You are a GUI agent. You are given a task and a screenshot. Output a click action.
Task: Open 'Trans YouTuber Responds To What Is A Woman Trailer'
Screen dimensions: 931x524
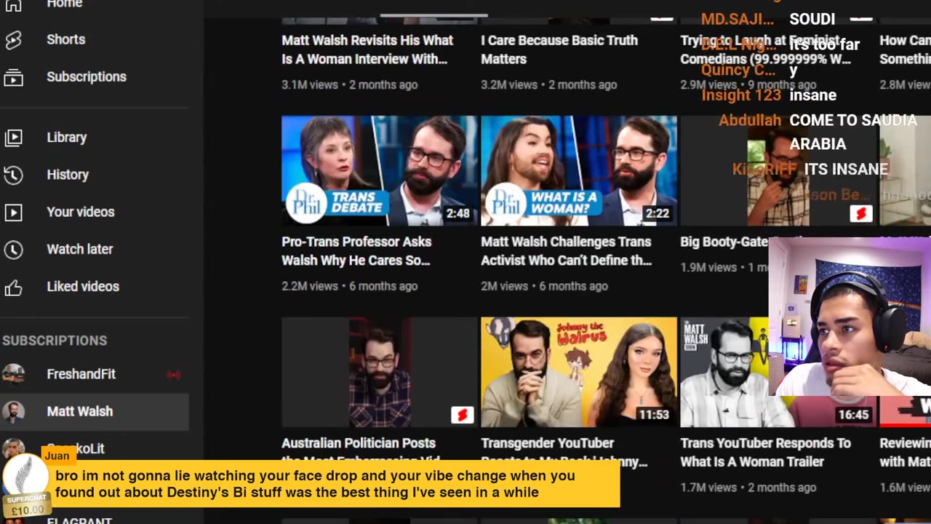pyautogui.click(x=765, y=452)
